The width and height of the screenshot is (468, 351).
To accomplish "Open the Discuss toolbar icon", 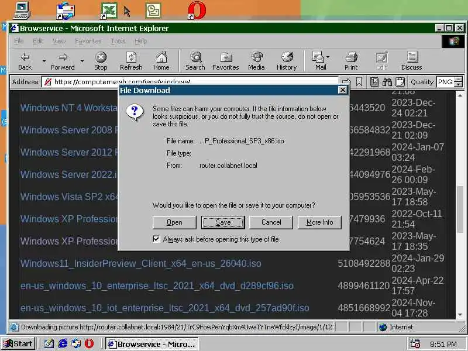I will click(x=412, y=61).
